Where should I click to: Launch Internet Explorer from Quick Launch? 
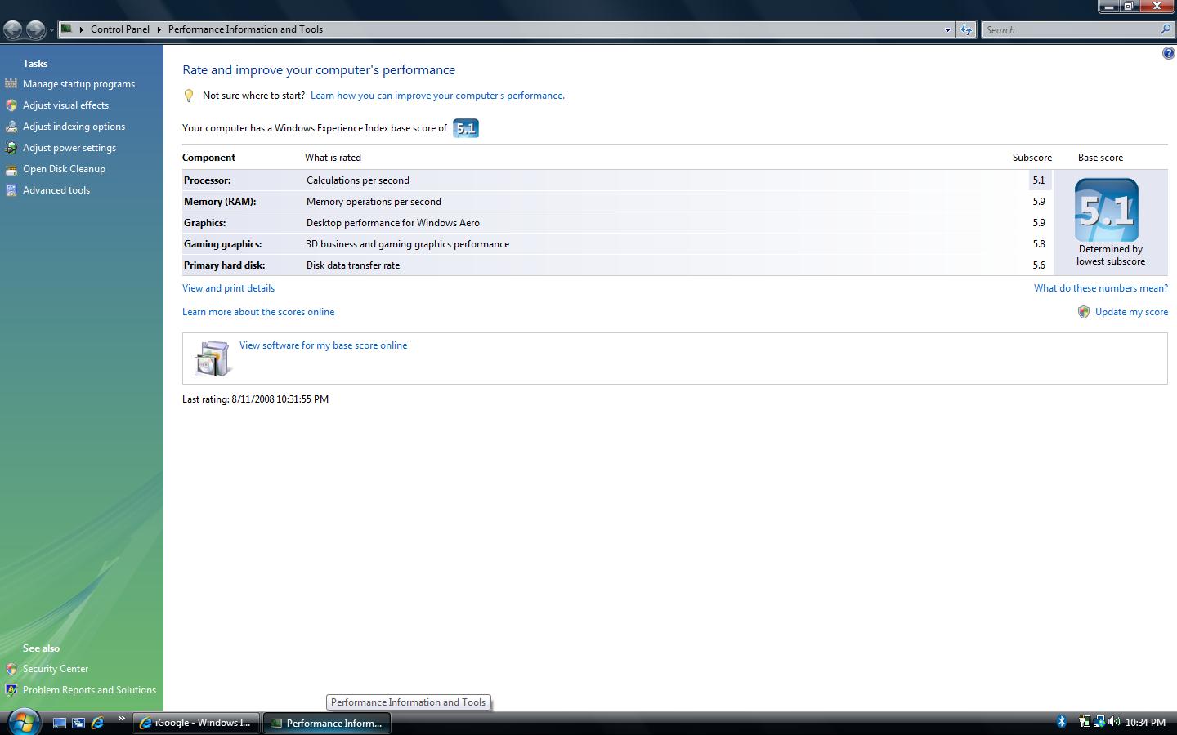click(98, 723)
